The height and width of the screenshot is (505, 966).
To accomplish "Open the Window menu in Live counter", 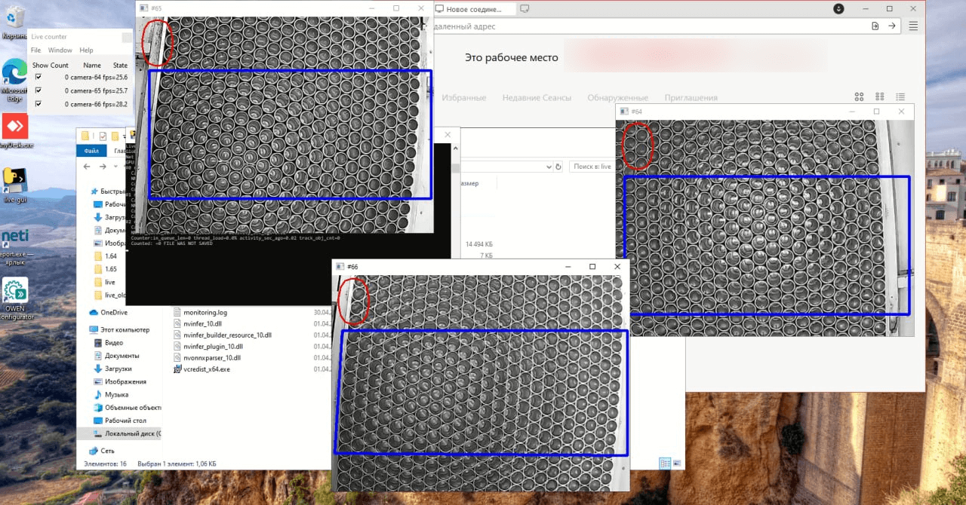I will coord(60,50).
